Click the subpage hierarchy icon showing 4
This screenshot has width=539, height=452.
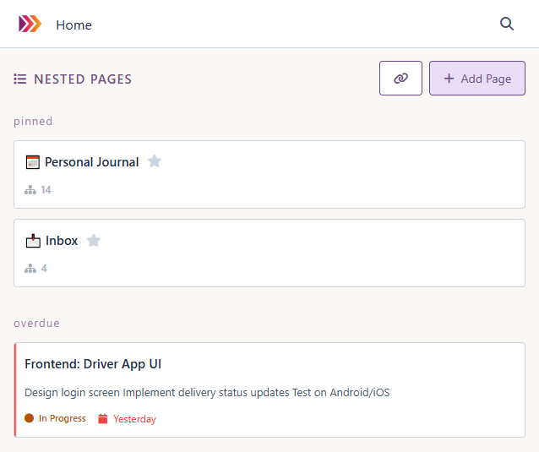30,269
